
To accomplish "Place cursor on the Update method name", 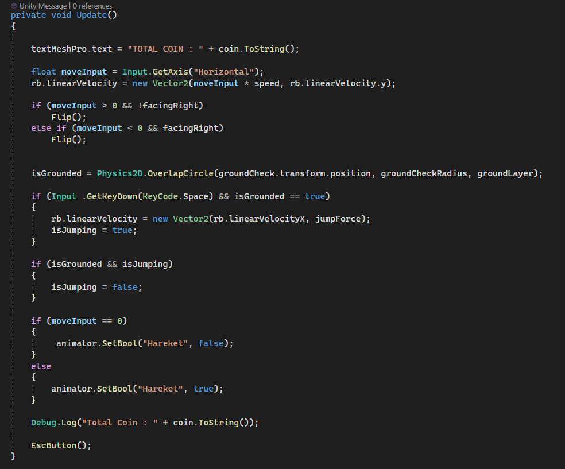I will click(91, 15).
